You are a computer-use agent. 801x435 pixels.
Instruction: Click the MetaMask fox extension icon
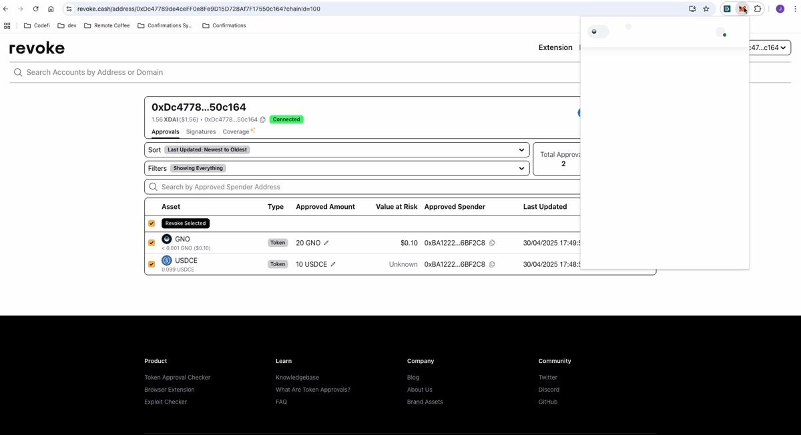(742, 9)
